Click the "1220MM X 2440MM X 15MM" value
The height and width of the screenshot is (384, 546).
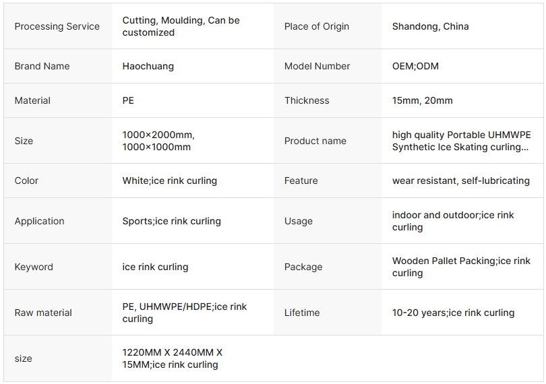coord(172,358)
